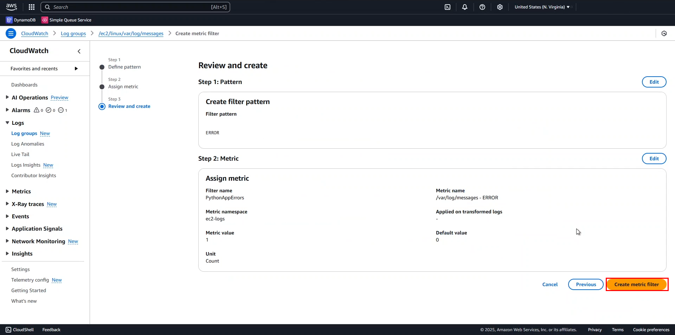Image resolution: width=675 pixels, height=335 pixels.
Task: Open CloudShell from the footer
Action: click(20, 330)
